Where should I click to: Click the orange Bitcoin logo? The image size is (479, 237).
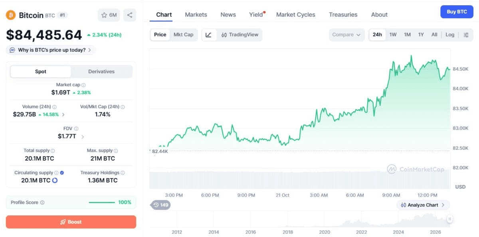11,15
